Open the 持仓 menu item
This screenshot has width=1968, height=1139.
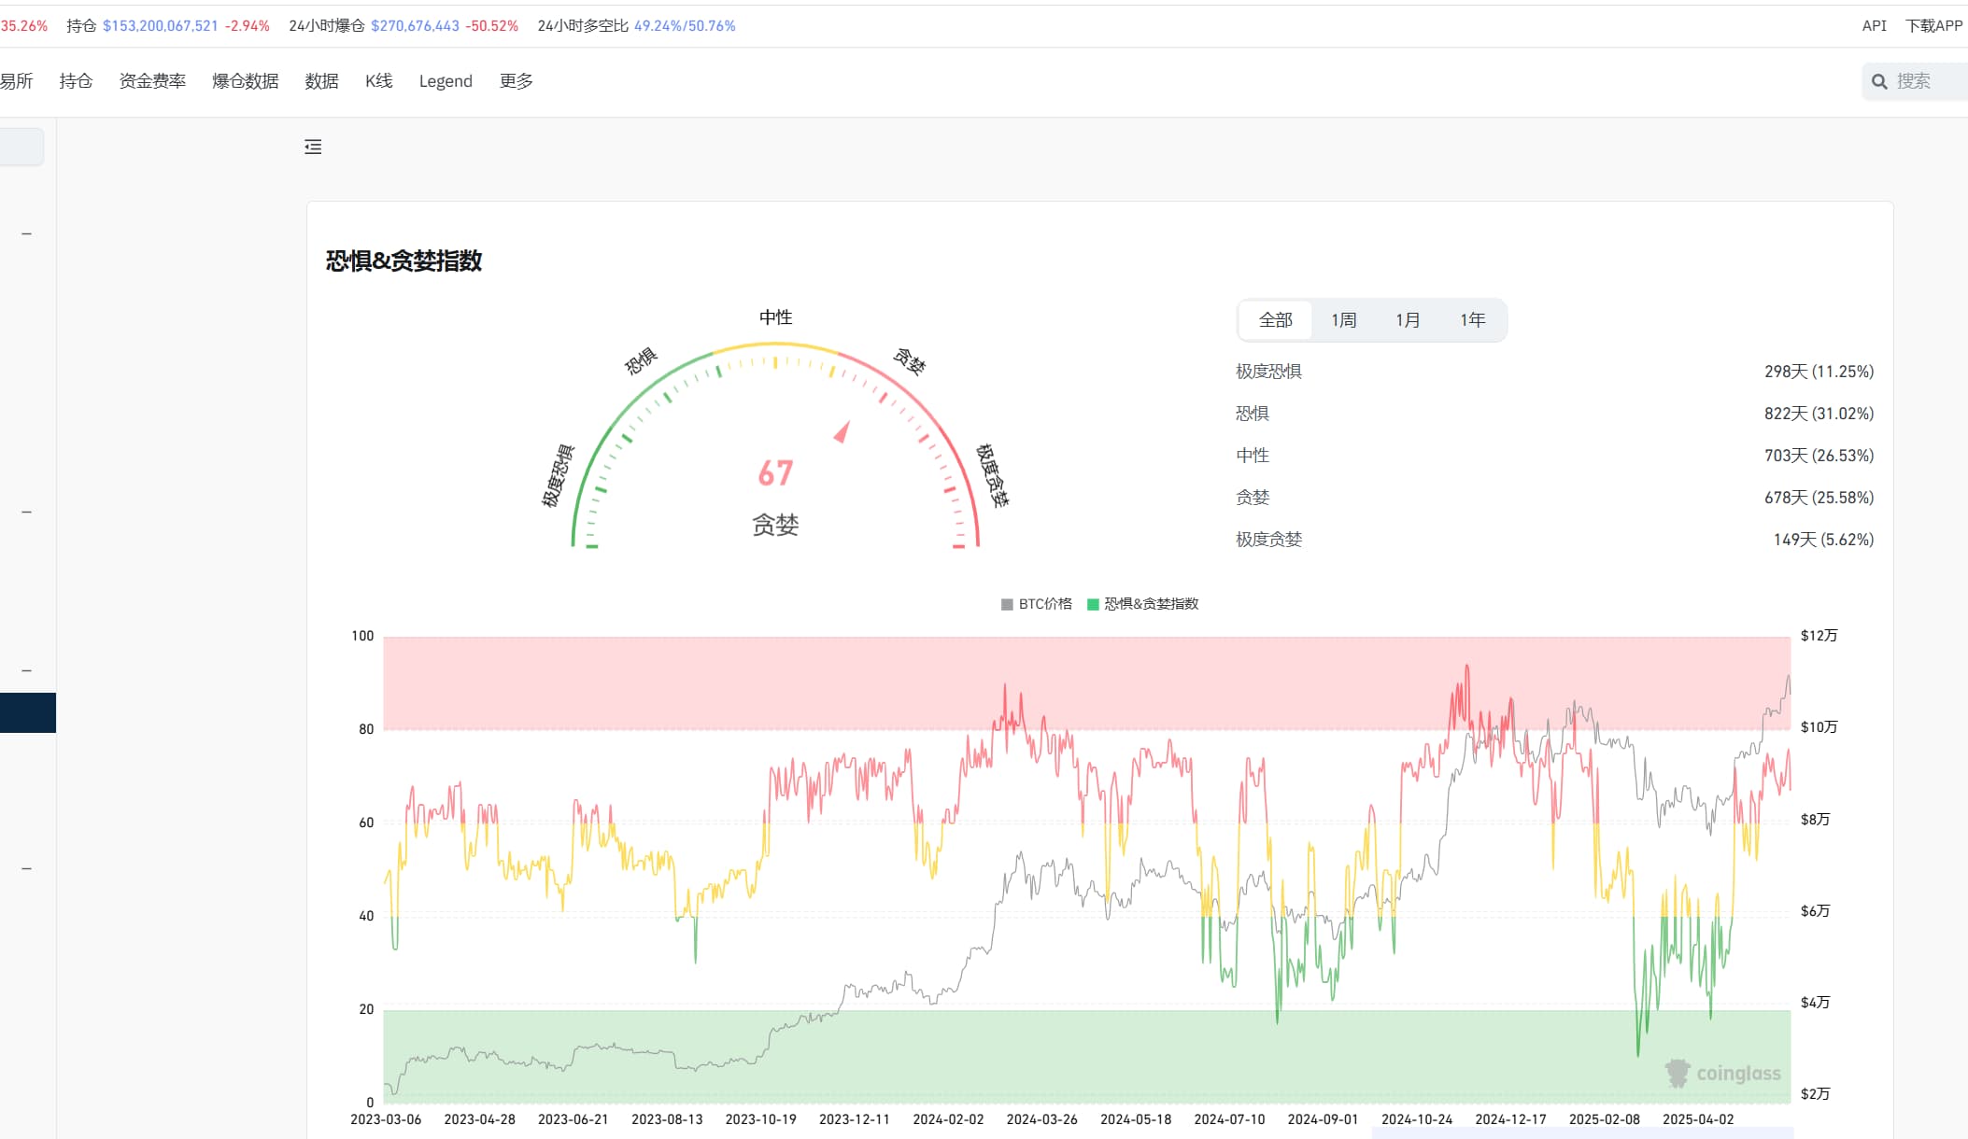tap(76, 81)
